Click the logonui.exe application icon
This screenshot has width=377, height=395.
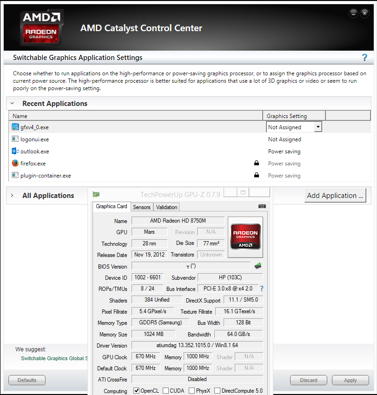[x=15, y=139]
